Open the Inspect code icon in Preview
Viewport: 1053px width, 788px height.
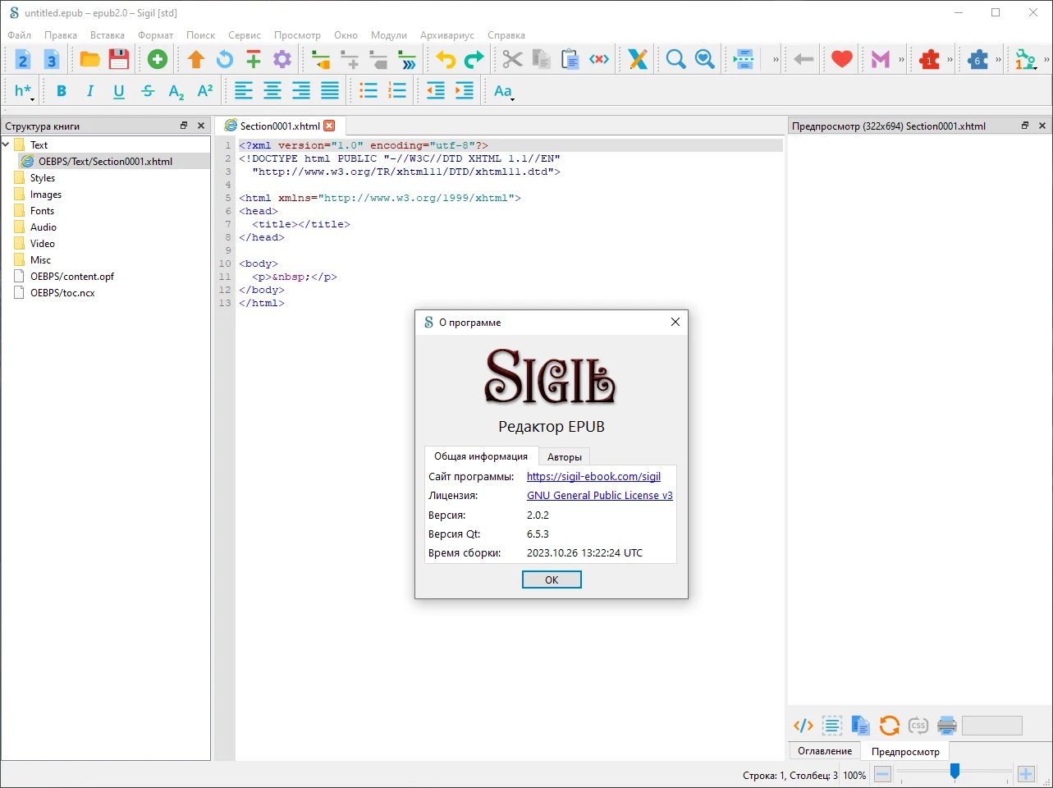[x=803, y=726]
